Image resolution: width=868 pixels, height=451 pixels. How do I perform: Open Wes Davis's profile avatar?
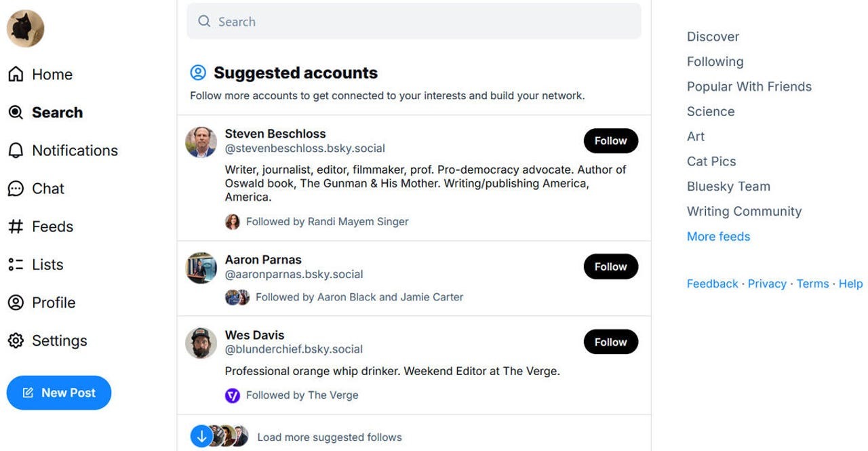[x=201, y=343]
